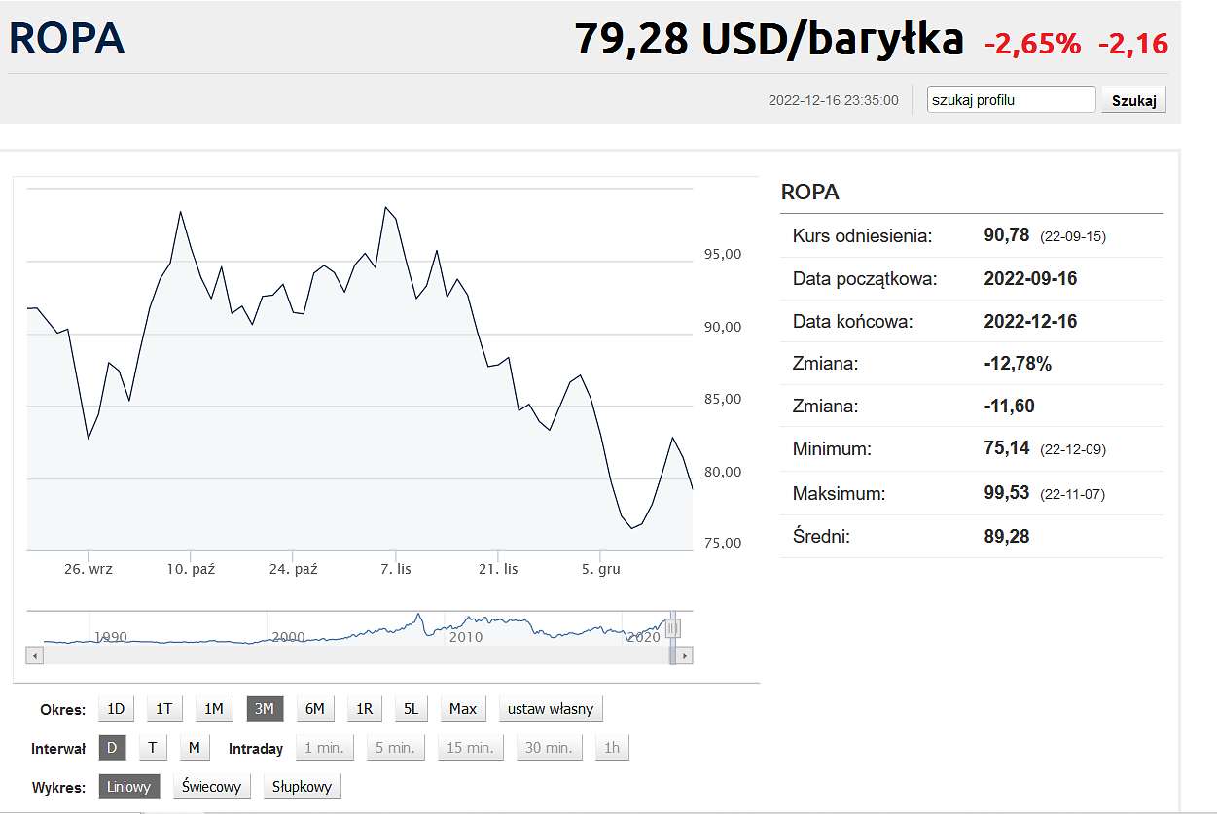Click the -2,16 change value

coord(1133,44)
